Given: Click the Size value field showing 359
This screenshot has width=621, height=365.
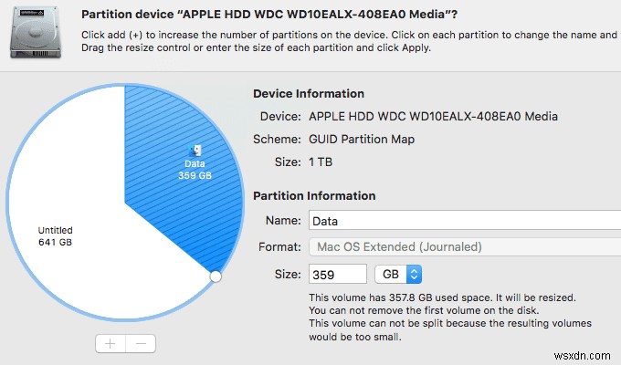Looking at the screenshot, I should click(337, 274).
